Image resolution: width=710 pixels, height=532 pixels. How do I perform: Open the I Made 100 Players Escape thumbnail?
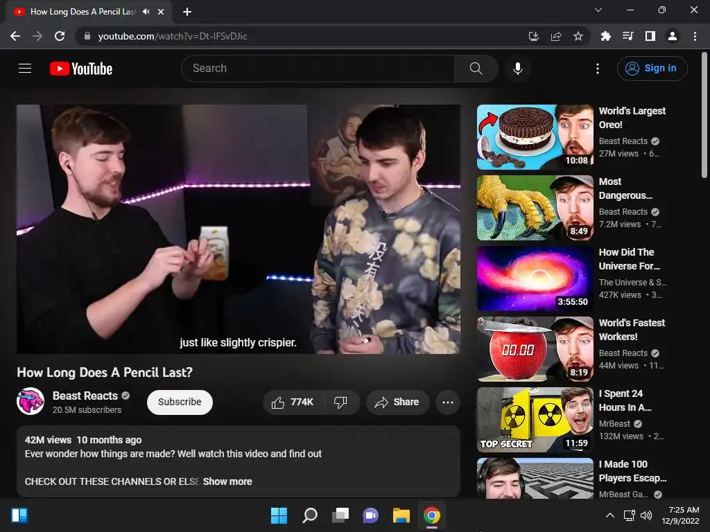click(x=535, y=478)
